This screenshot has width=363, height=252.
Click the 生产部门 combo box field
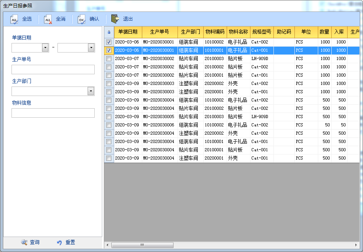pos(53,91)
